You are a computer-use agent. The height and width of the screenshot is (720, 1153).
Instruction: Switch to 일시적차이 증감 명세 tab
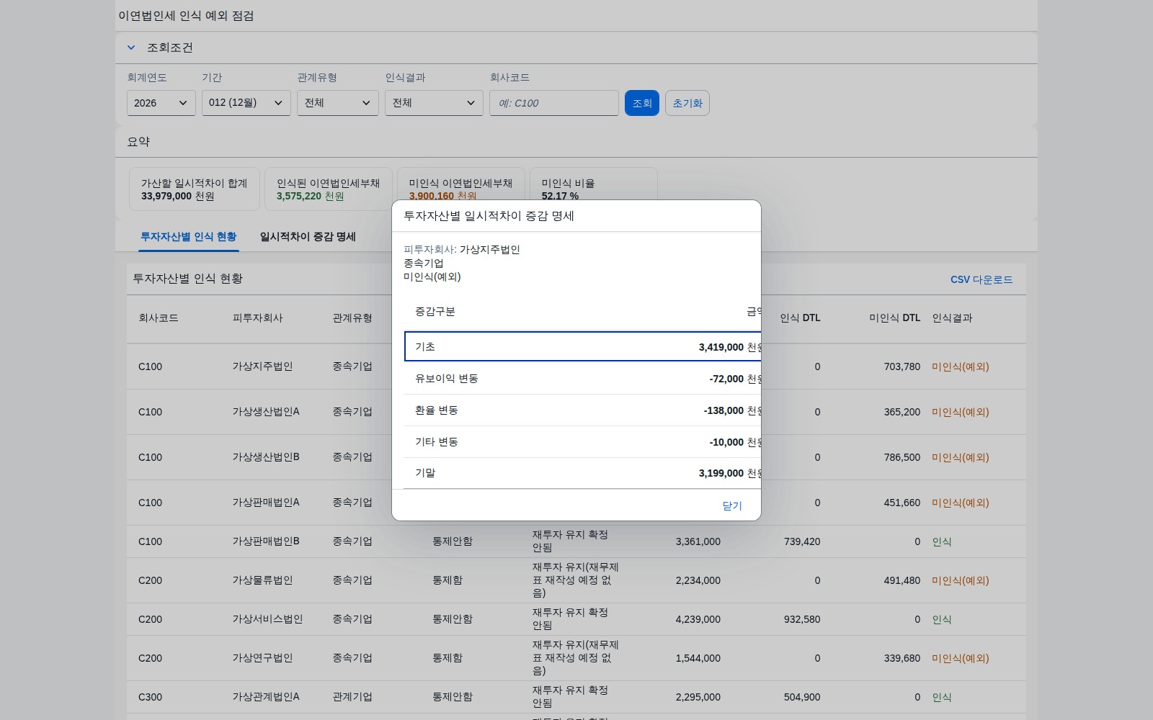point(308,237)
